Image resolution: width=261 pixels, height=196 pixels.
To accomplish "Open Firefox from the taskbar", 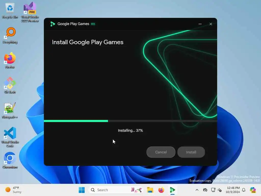I will [x=161, y=190].
